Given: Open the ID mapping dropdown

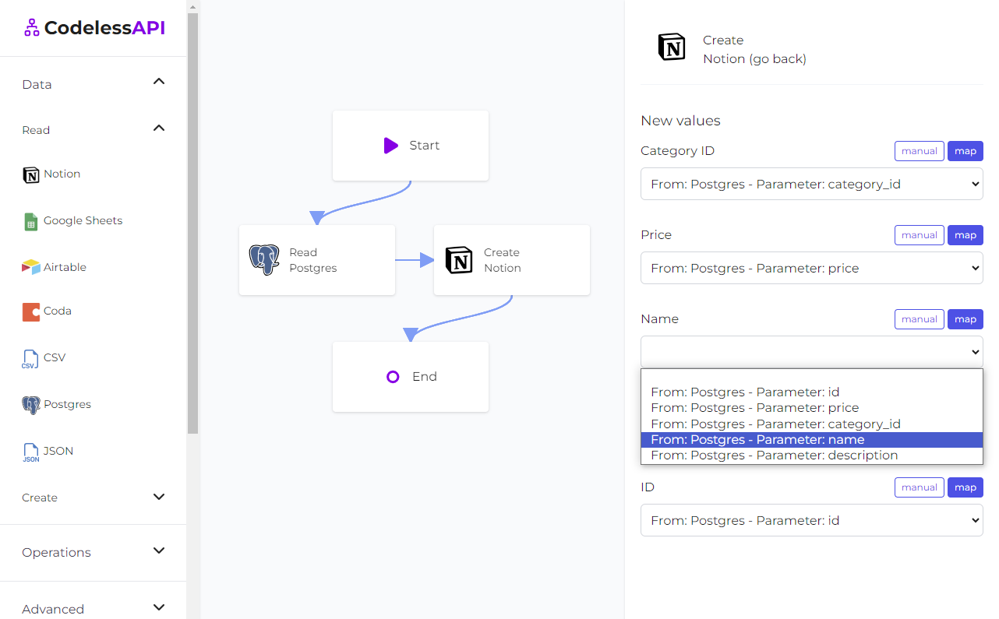Looking at the screenshot, I should click(811, 520).
